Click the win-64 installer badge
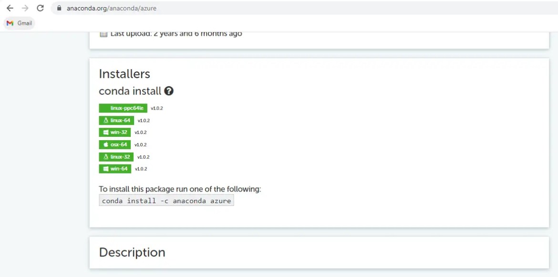Image resolution: width=558 pixels, height=277 pixels. (115, 169)
